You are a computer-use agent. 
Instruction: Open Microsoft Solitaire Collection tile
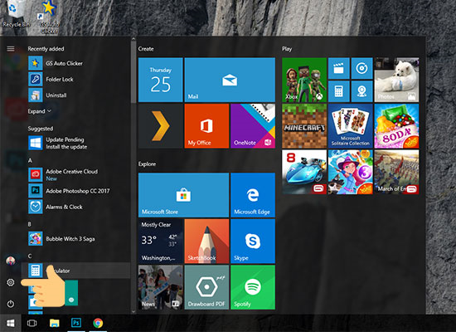pyautogui.click(x=351, y=126)
